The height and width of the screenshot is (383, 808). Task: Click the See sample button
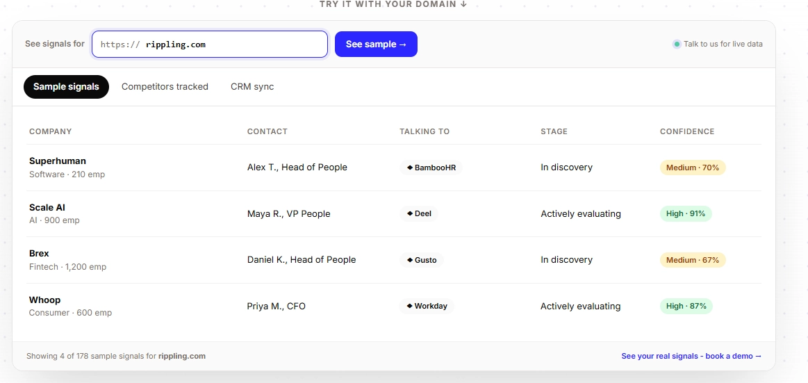click(376, 44)
